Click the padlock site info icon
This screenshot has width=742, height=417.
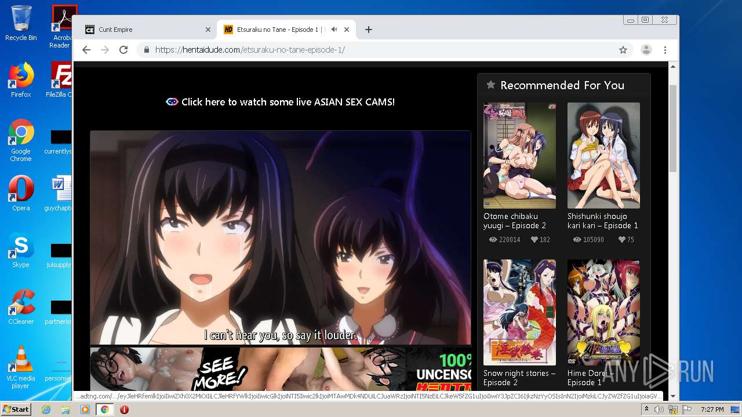point(147,50)
